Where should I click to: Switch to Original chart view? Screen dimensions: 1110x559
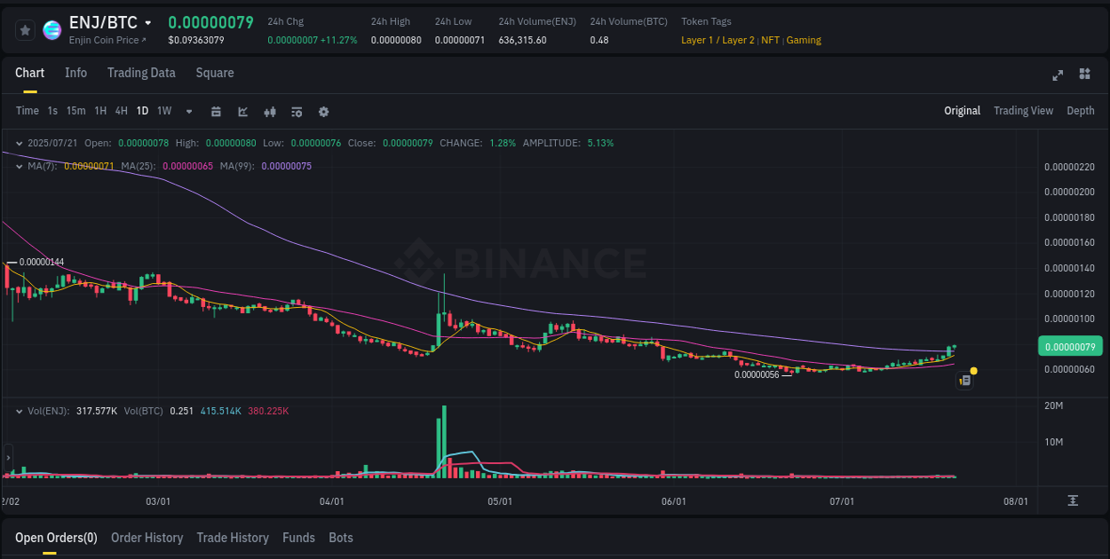[x=962, y=111]
